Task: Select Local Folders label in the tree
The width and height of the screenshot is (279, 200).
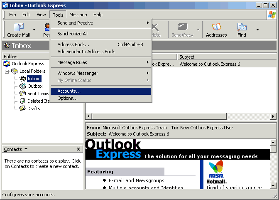Action: pyautogui.click(x=32, y=71)
